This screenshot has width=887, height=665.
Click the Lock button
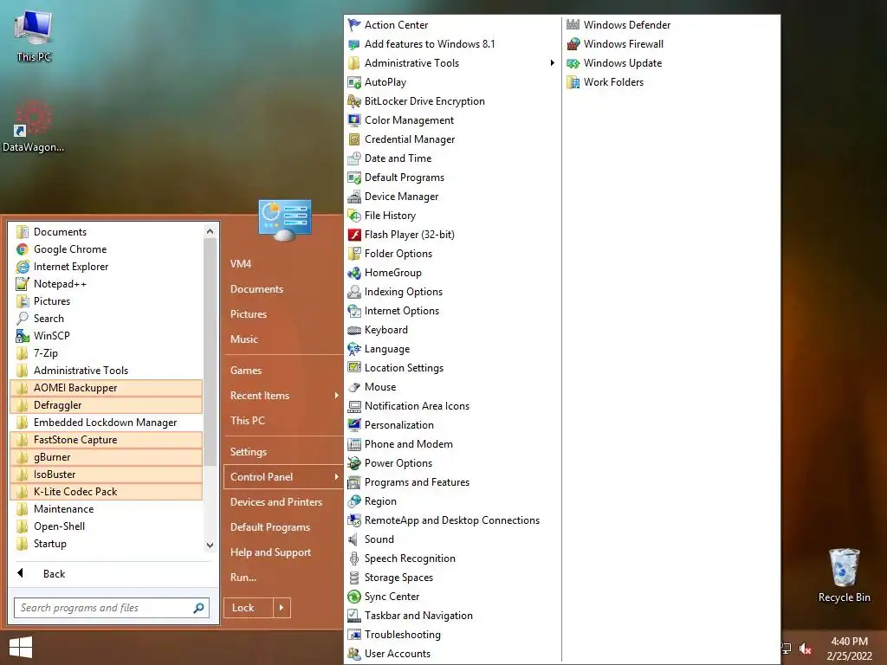pyautogui.click(x=249, y=608)
